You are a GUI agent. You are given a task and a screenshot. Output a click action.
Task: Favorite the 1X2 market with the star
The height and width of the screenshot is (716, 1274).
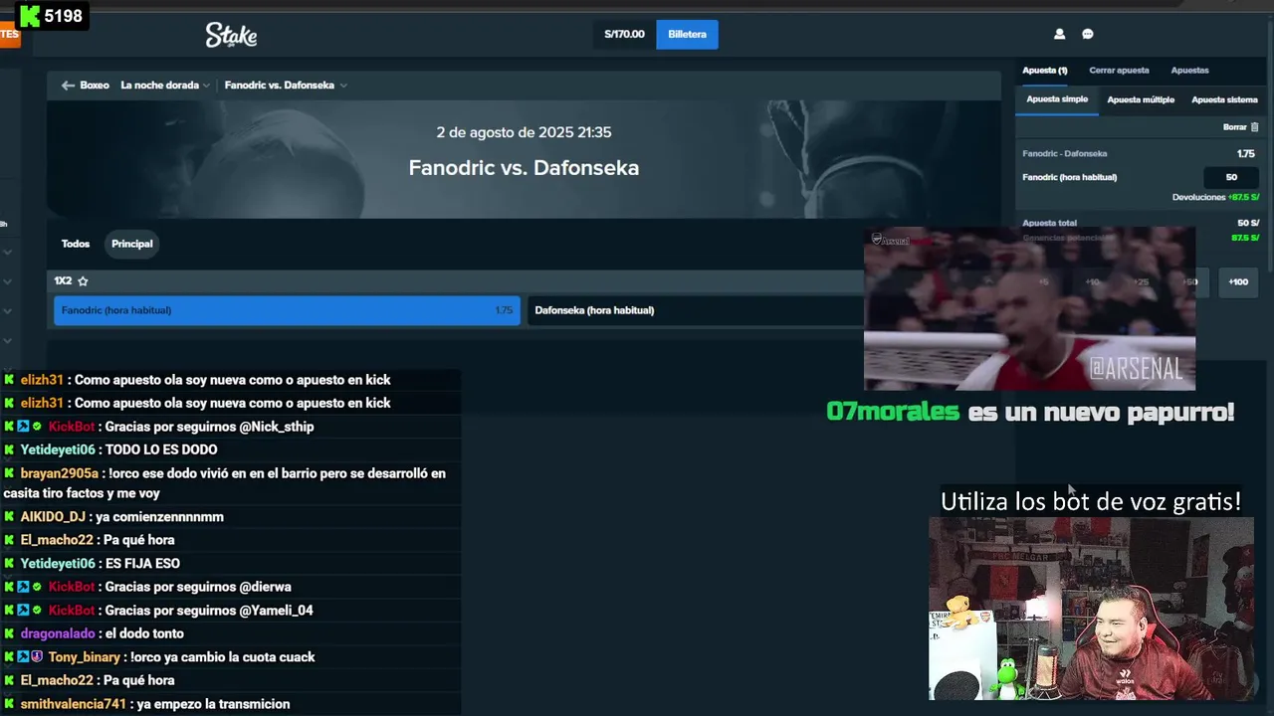tap(83, 281)
